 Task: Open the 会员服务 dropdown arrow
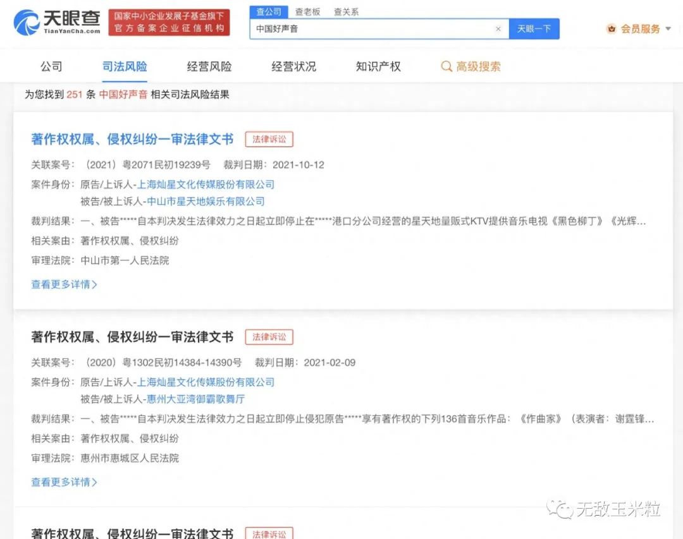(668, 28)
